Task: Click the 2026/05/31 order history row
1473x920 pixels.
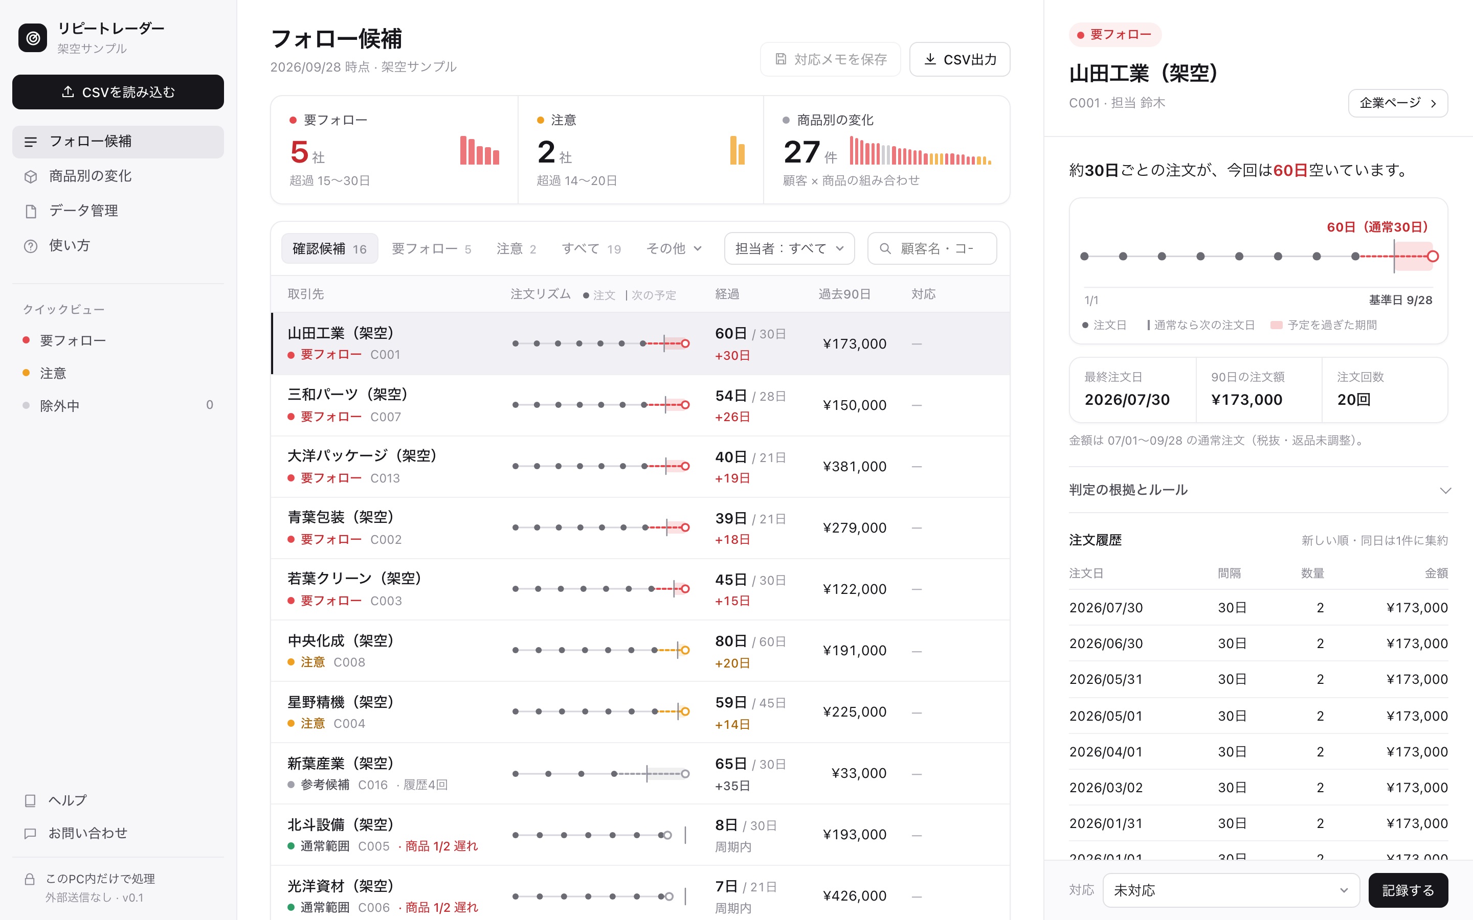Action: click(1258, 680)
